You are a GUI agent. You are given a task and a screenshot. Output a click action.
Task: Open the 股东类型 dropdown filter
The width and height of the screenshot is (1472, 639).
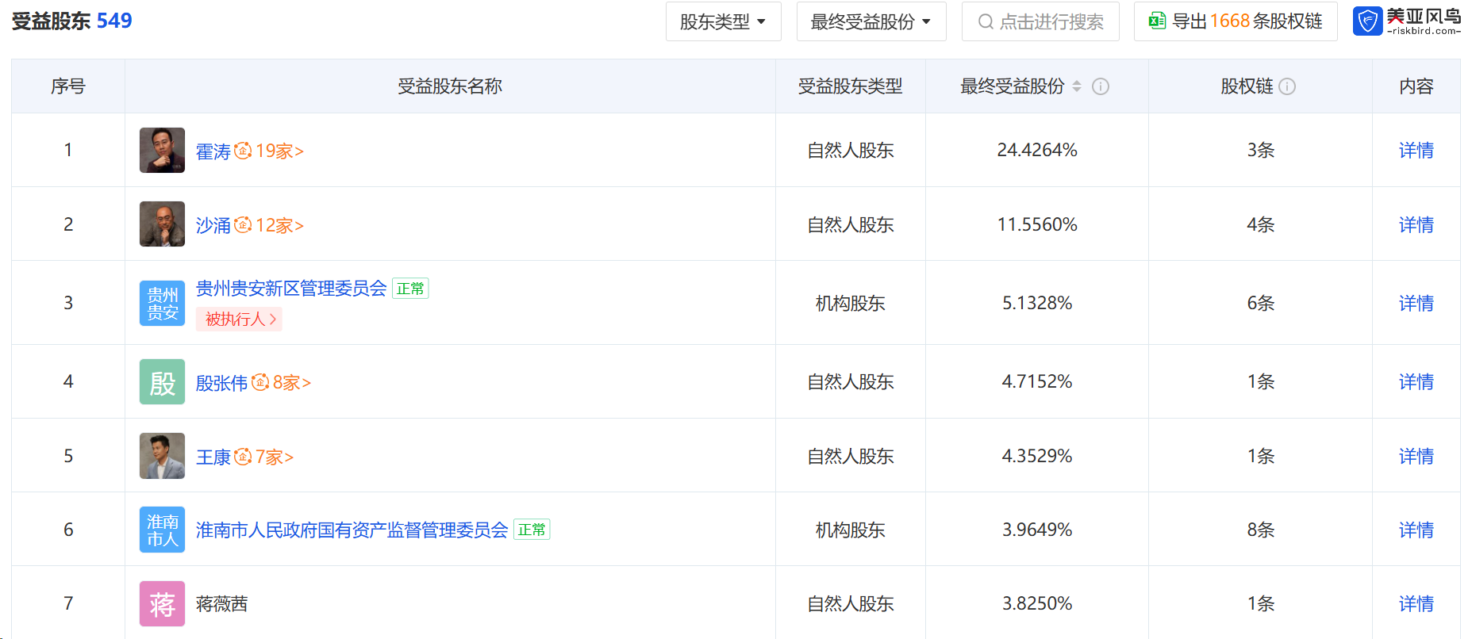click(723, 21)
